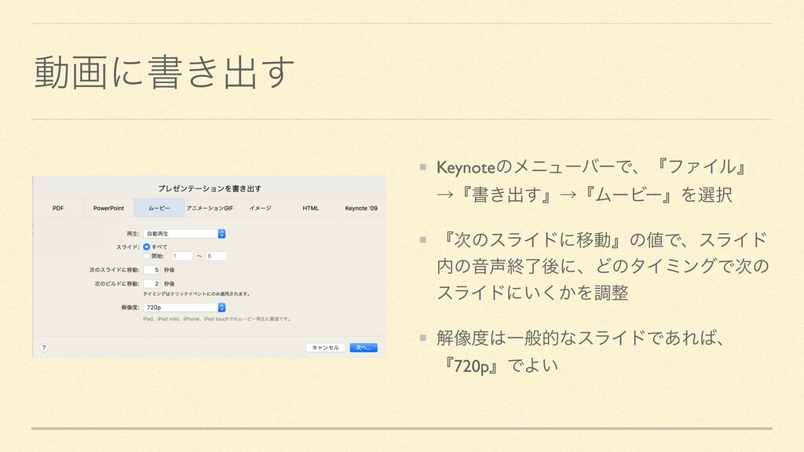The height and width of the screenshot is (452, 804).
Task: Click the bullet starting 解像度は一般的なスライド
Action: [580, 352]
